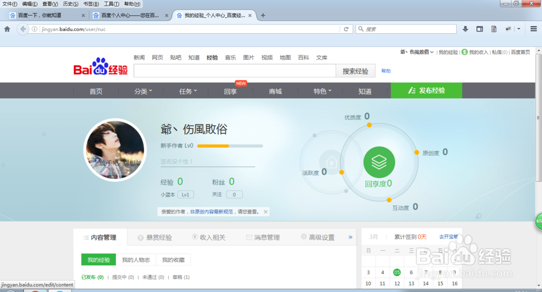Open the 文件(F) menu

pos(10,4)
